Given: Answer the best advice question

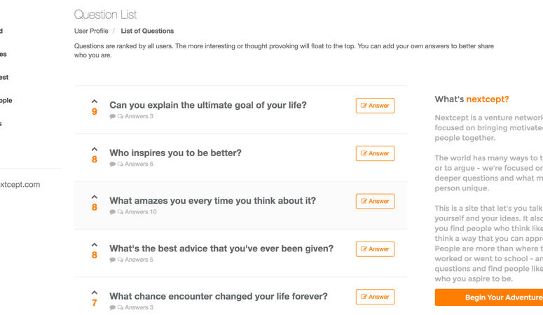Looking at the screenshot, I should click(x=375, y=249).
